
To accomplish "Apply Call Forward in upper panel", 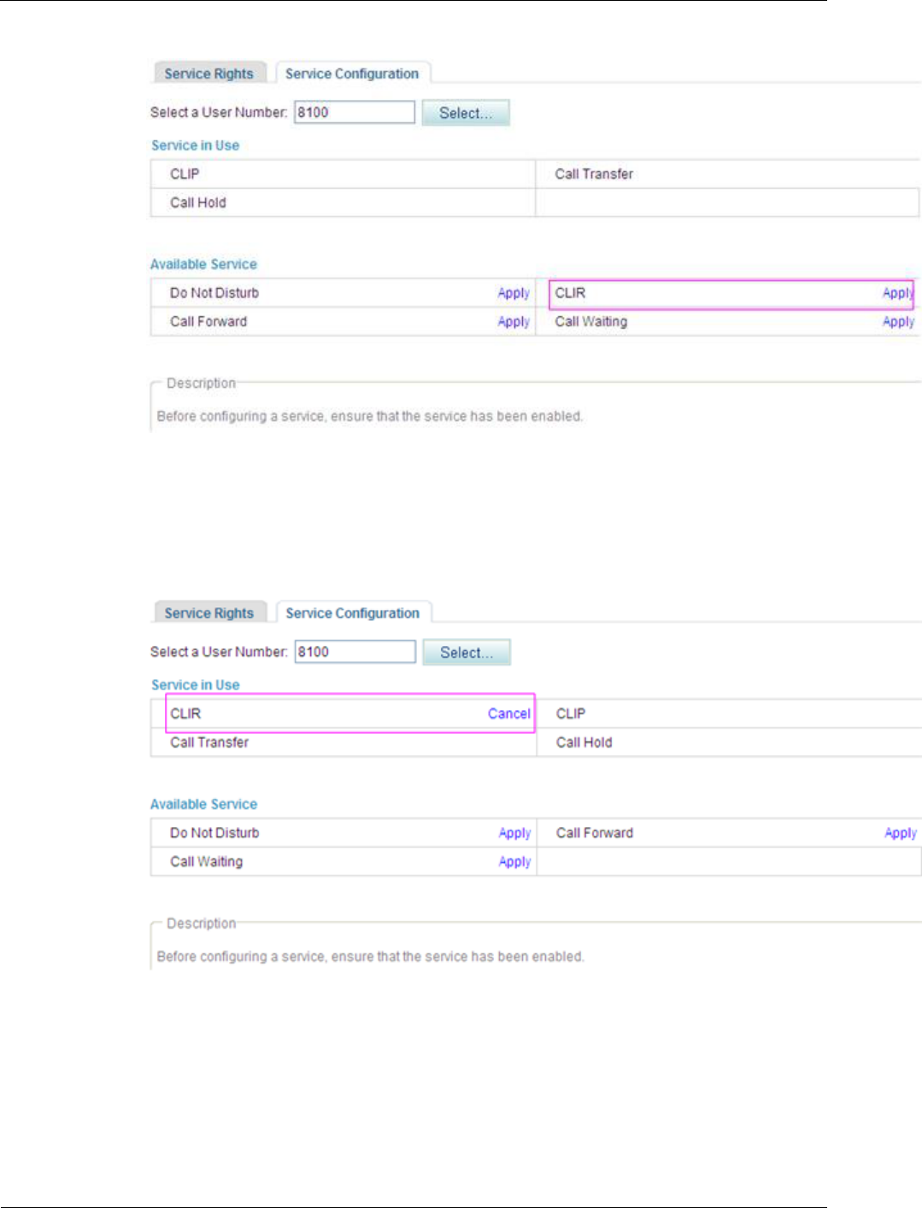I will 514,322.
